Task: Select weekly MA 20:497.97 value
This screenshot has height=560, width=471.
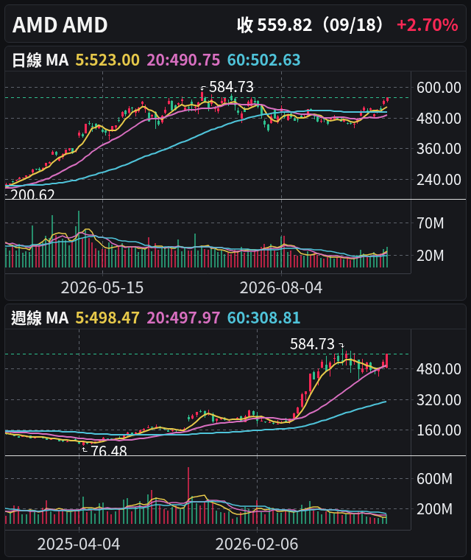Action: [183, 318]
